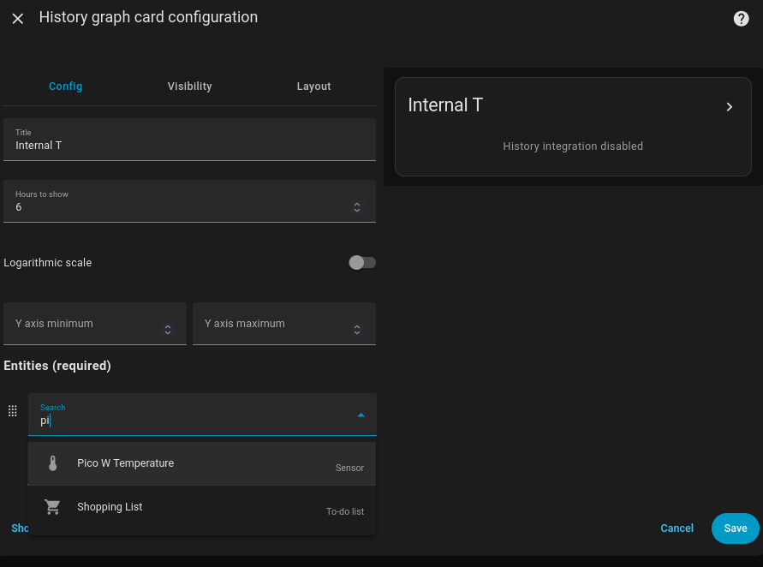Image resolution: width=763 pixels, height=567 pixels.
Task: Open Internal T preview card chevron
Action: coord(729,106)
